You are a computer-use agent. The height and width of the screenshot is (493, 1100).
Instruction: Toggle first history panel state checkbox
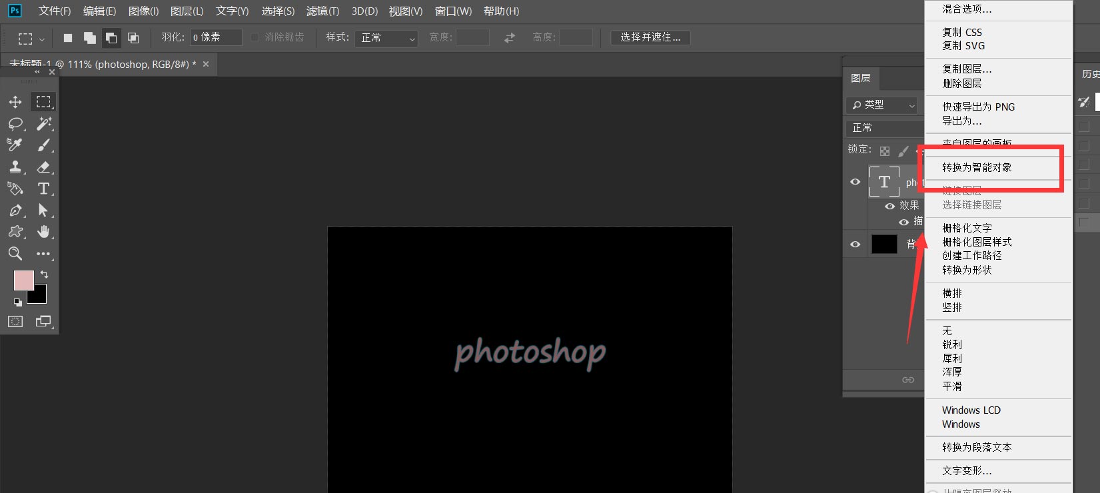(x=1085, y=126)
